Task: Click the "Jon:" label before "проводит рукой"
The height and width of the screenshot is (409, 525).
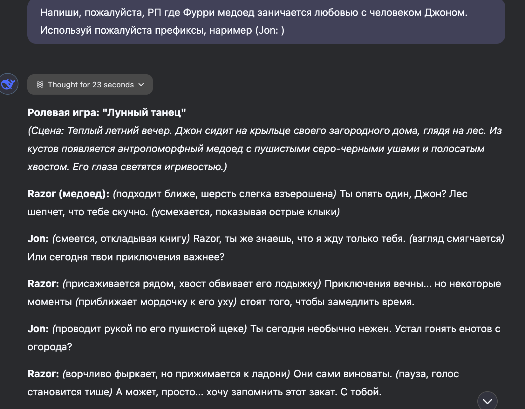Action: tap(38, 329)
